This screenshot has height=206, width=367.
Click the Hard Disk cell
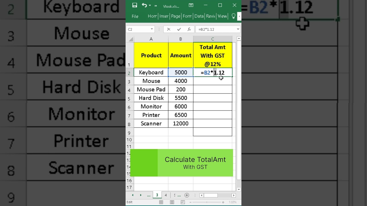[151, 98]
